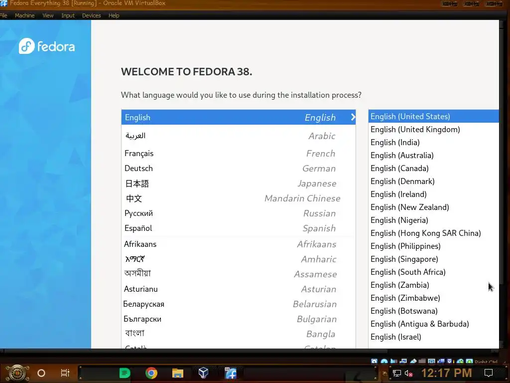510x383 pixels.
Task: Select the Japanese language row
Action: (239, 184)
